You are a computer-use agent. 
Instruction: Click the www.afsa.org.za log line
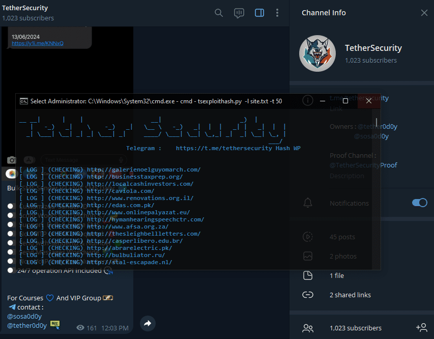pyautogui.click(x=94, y=227)
